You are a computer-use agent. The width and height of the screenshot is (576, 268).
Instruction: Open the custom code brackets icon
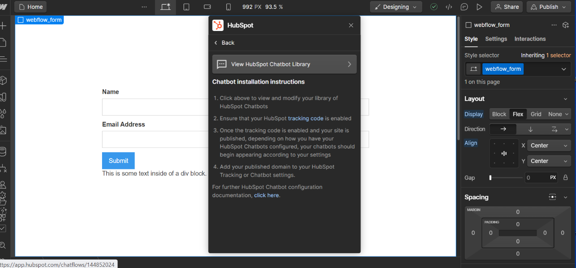pos(449,7)
